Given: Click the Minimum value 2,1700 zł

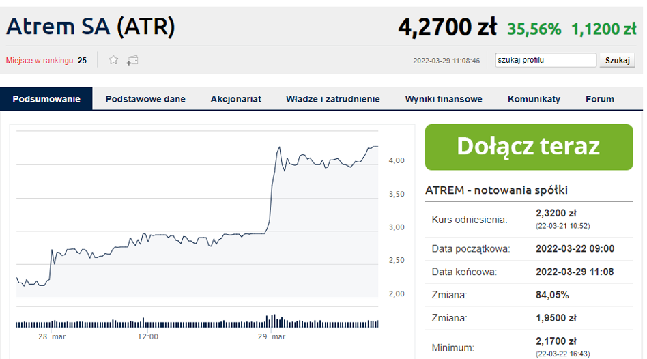Looking at the screenshot, I should point(556,341).
